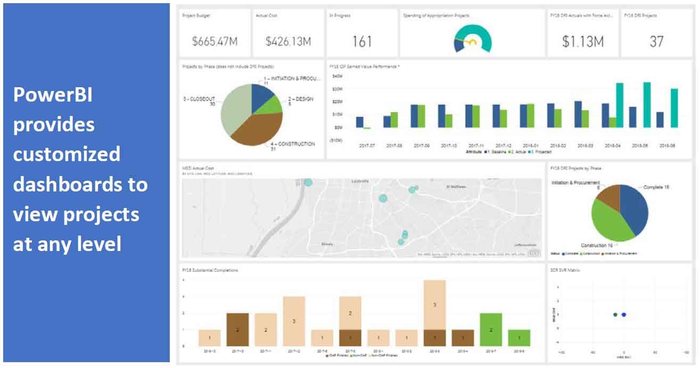This screenshot has height=368, width=700.
Task: Click the Louisville label on the map
Action: pos(360,181)
